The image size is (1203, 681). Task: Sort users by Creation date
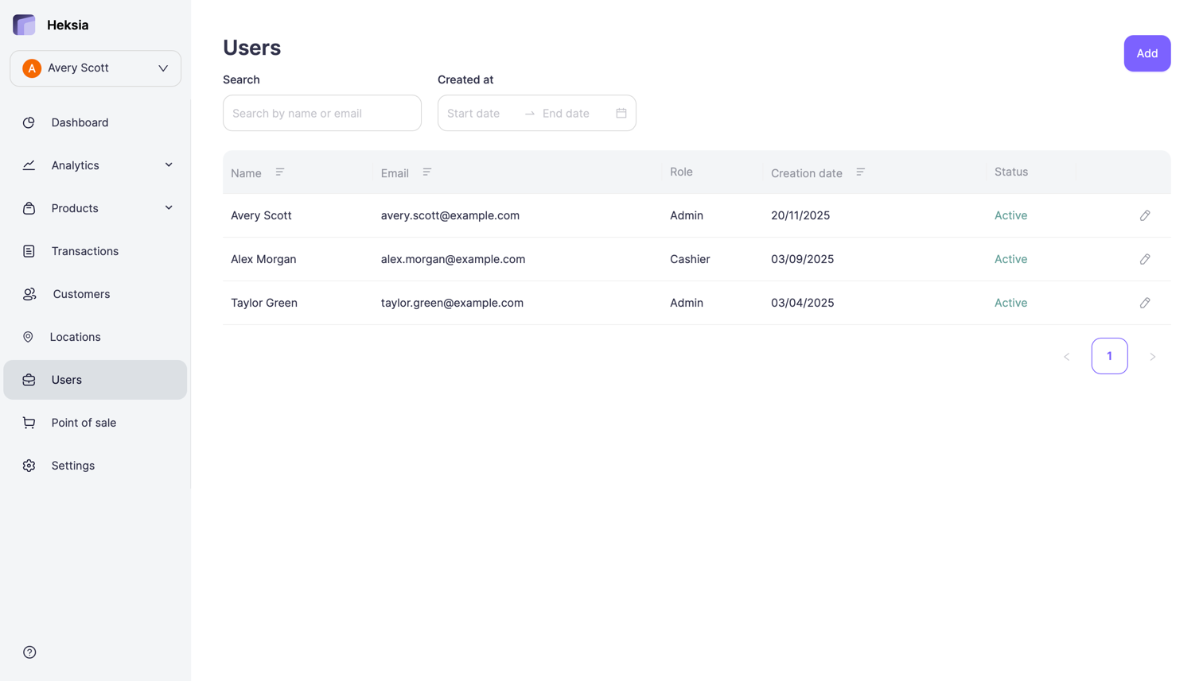pyautogui.click(x=860, y=172)
